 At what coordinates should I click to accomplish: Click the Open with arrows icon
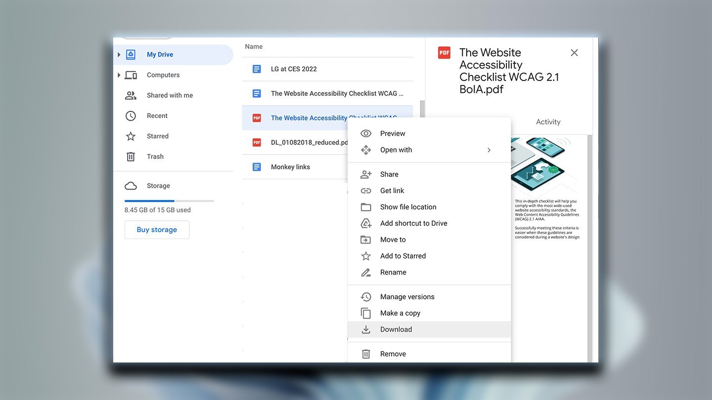pyautogui.click(x=366, y=150)
